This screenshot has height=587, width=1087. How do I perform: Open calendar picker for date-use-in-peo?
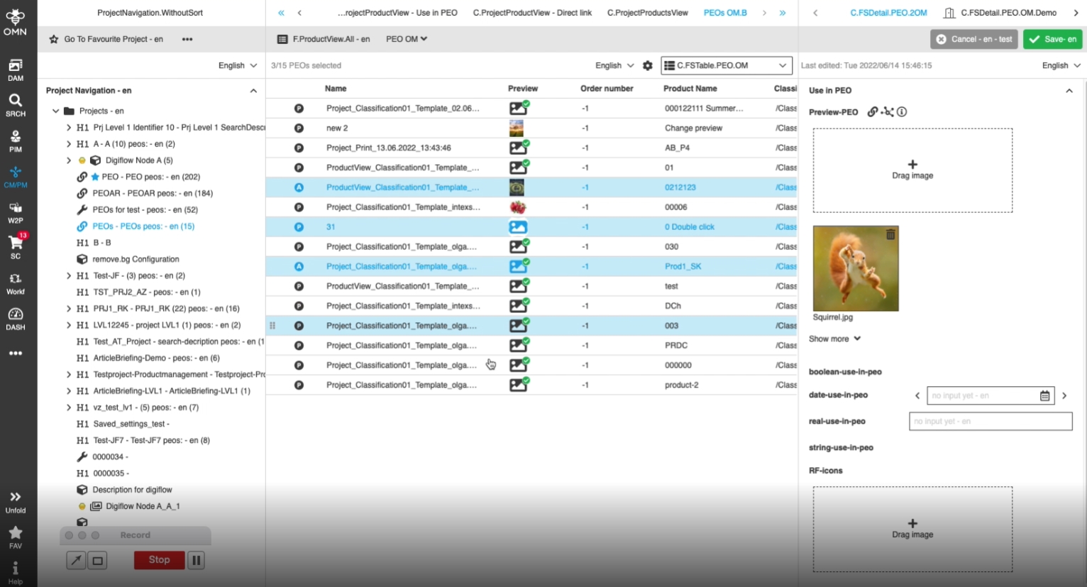(x=1044, y=396)
